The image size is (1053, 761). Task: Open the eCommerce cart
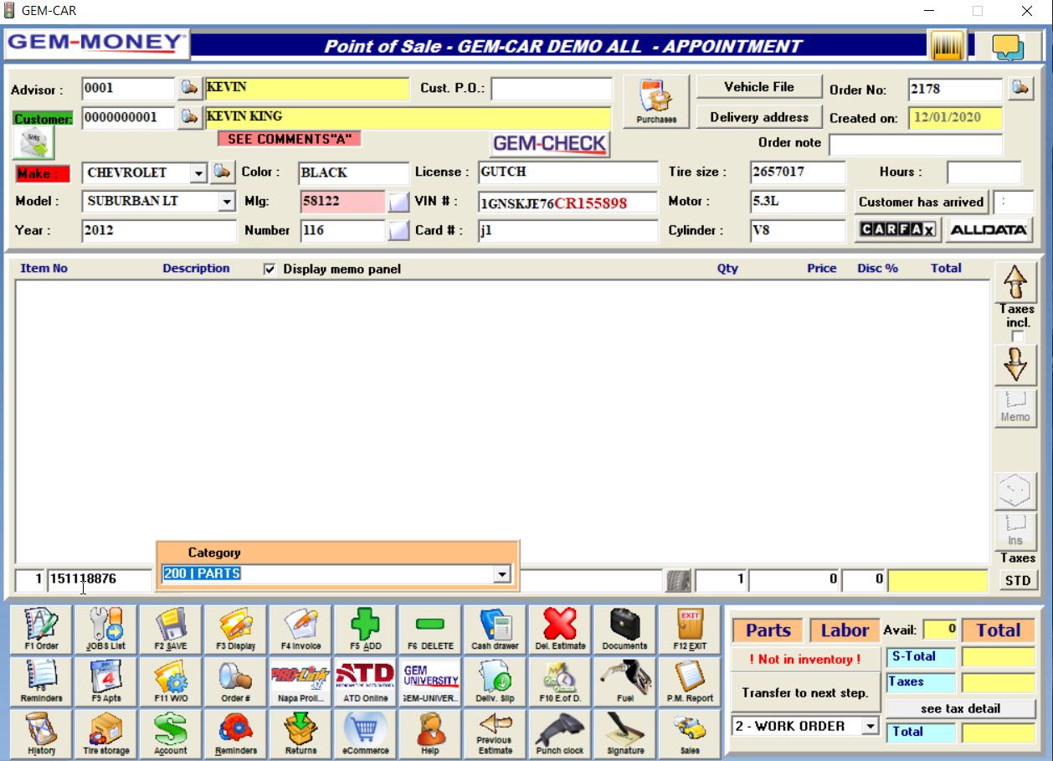366,733
